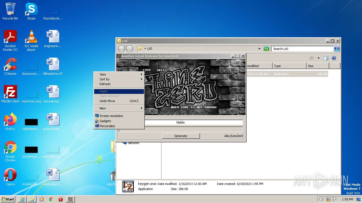Launch VLC media player shortcut

tap(31, 41)
